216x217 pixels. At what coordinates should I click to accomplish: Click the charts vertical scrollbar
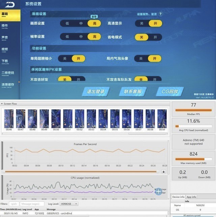tap(168, 158)
